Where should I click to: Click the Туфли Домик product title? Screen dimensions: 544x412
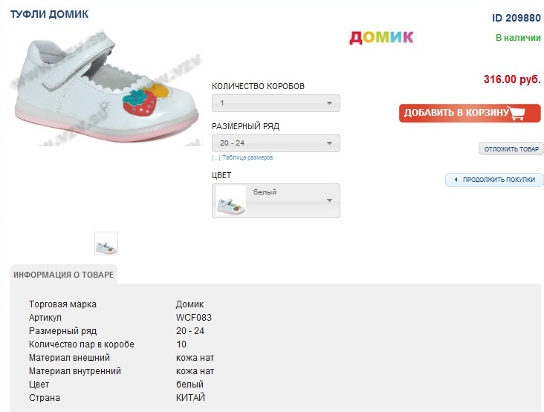click(49, 14)
